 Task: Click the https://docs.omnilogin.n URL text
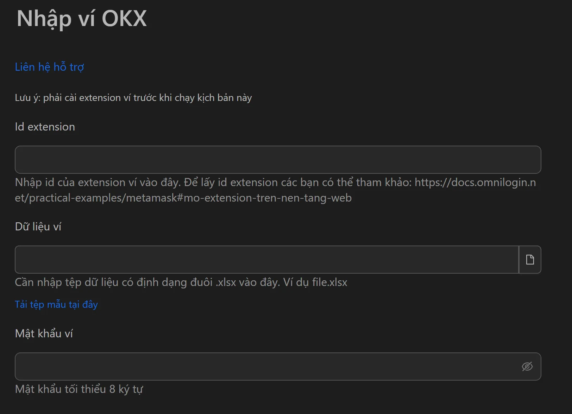coord(475,182)
